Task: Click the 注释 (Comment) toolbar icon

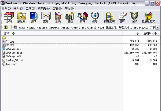Action: [123, 16]
